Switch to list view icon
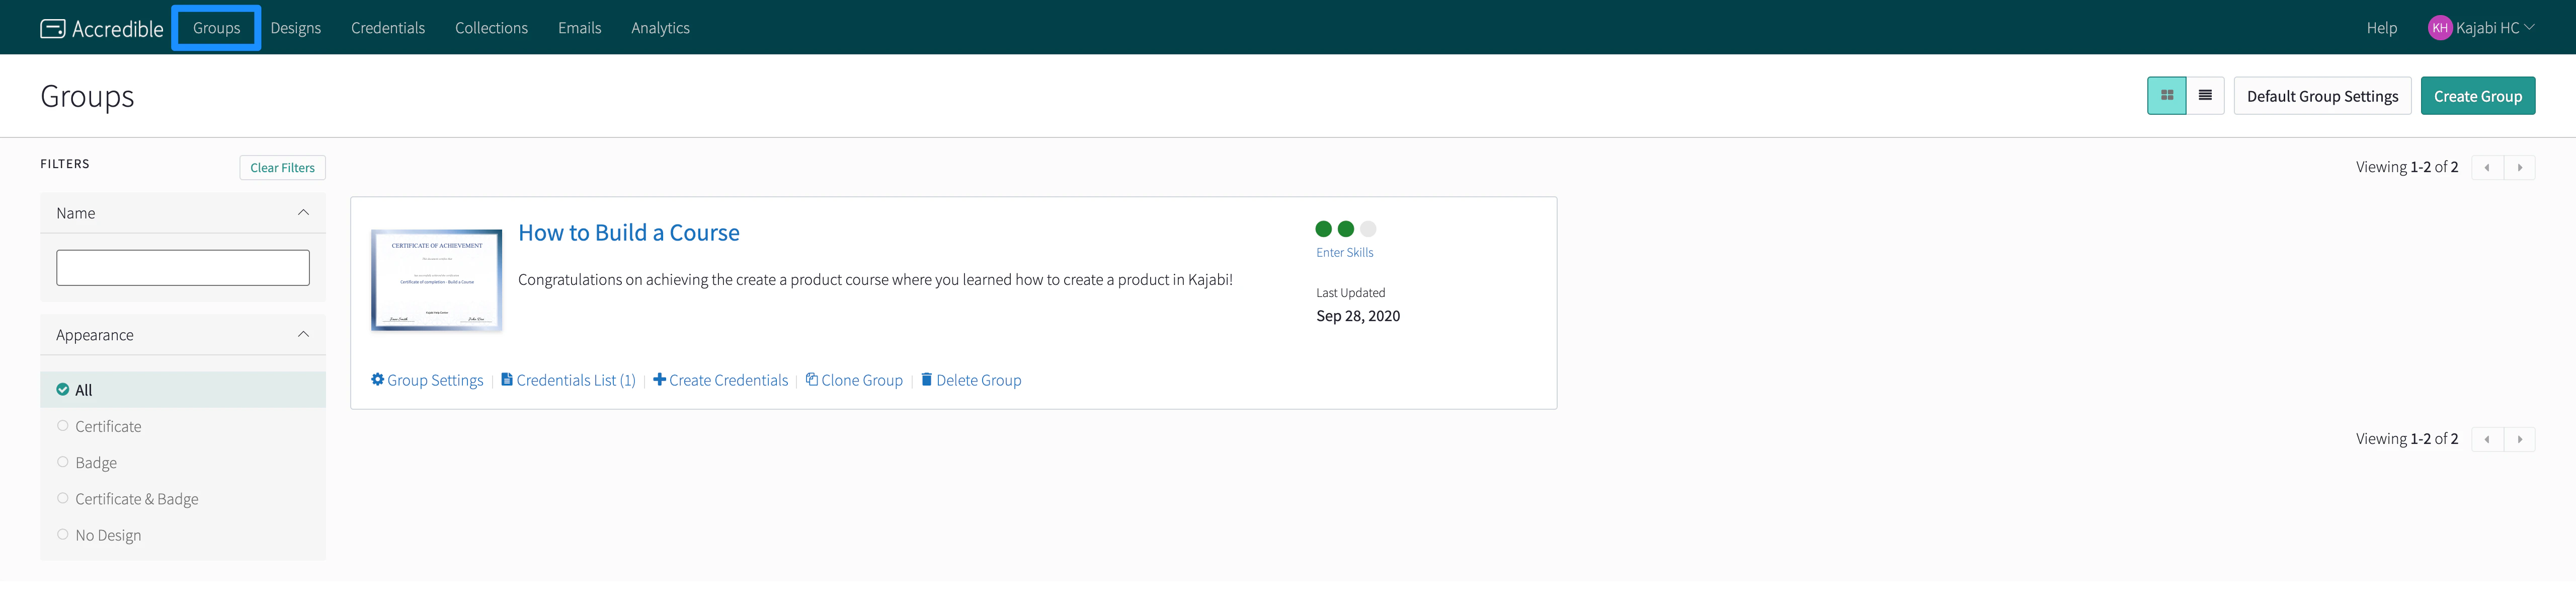The width and height of the screenshot is (2576, 602). tap(2205, 96)
